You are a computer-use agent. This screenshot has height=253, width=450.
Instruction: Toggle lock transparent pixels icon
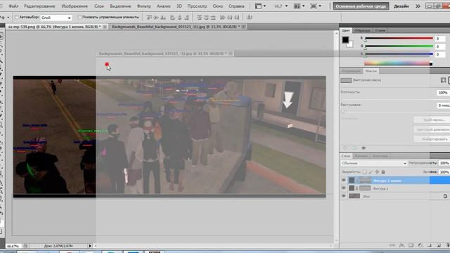tap(364, 171)
